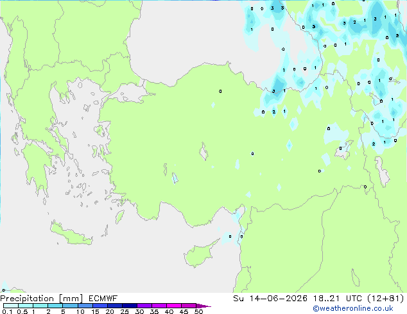Select the 5–10 mm legend color swatch

click(x=70, y=306)
